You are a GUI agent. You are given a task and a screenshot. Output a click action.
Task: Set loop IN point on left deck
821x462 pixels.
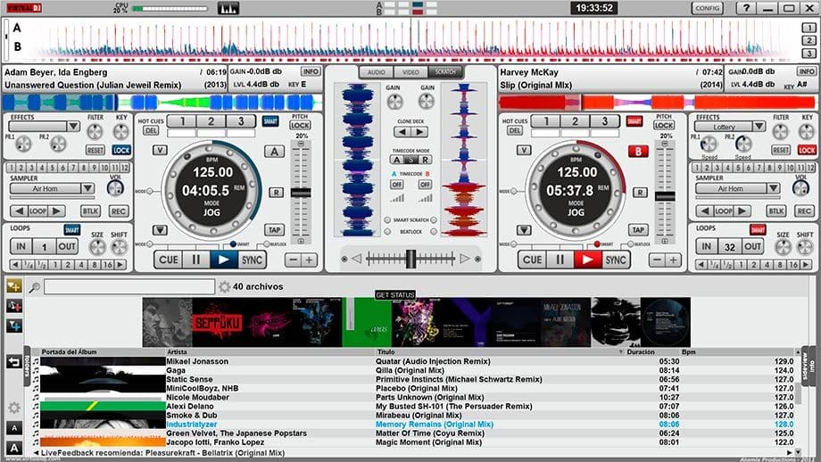click(21, 246)
